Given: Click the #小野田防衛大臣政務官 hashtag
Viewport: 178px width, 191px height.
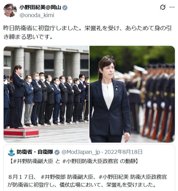Looking at the screenshot, I should tap(90, 161).
